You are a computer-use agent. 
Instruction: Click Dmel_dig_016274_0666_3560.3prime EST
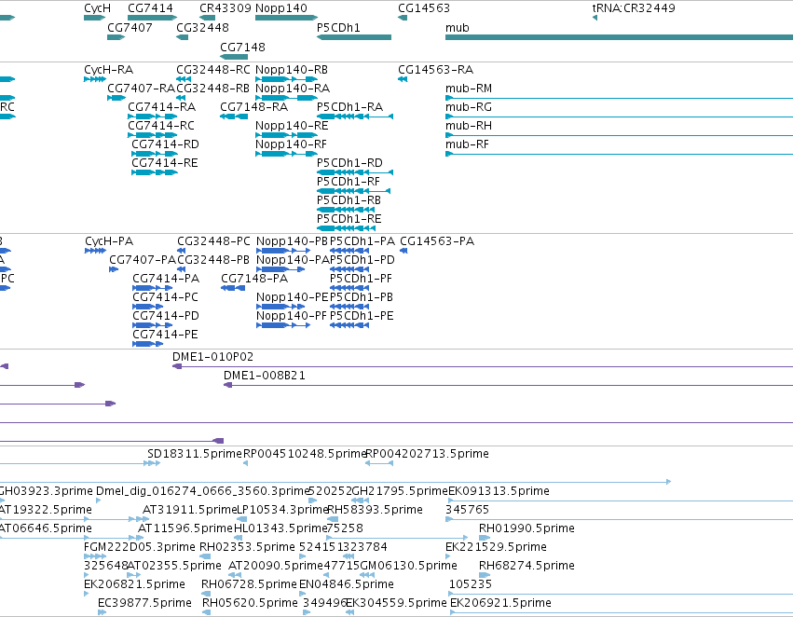point(202,491)
